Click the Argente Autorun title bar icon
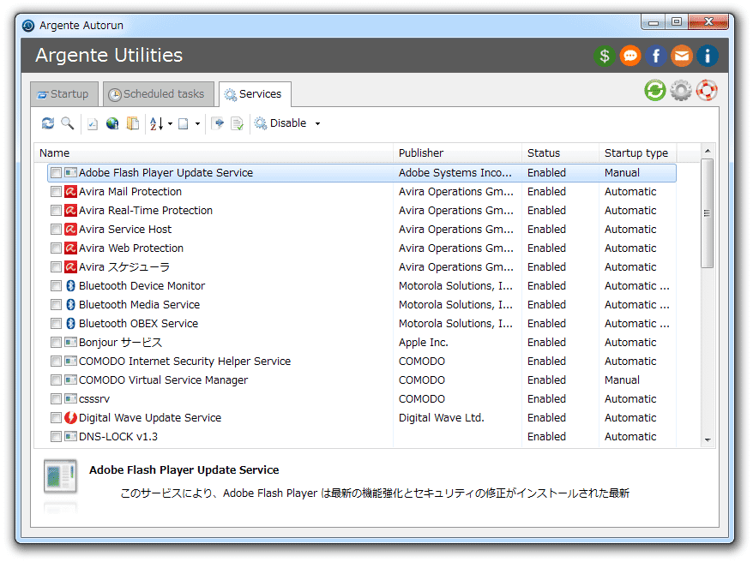This screenshot has height=562, width=753. (x=29, y=26)
